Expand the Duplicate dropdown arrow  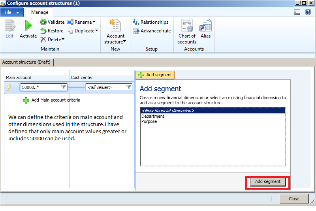[x=96, y=31]
